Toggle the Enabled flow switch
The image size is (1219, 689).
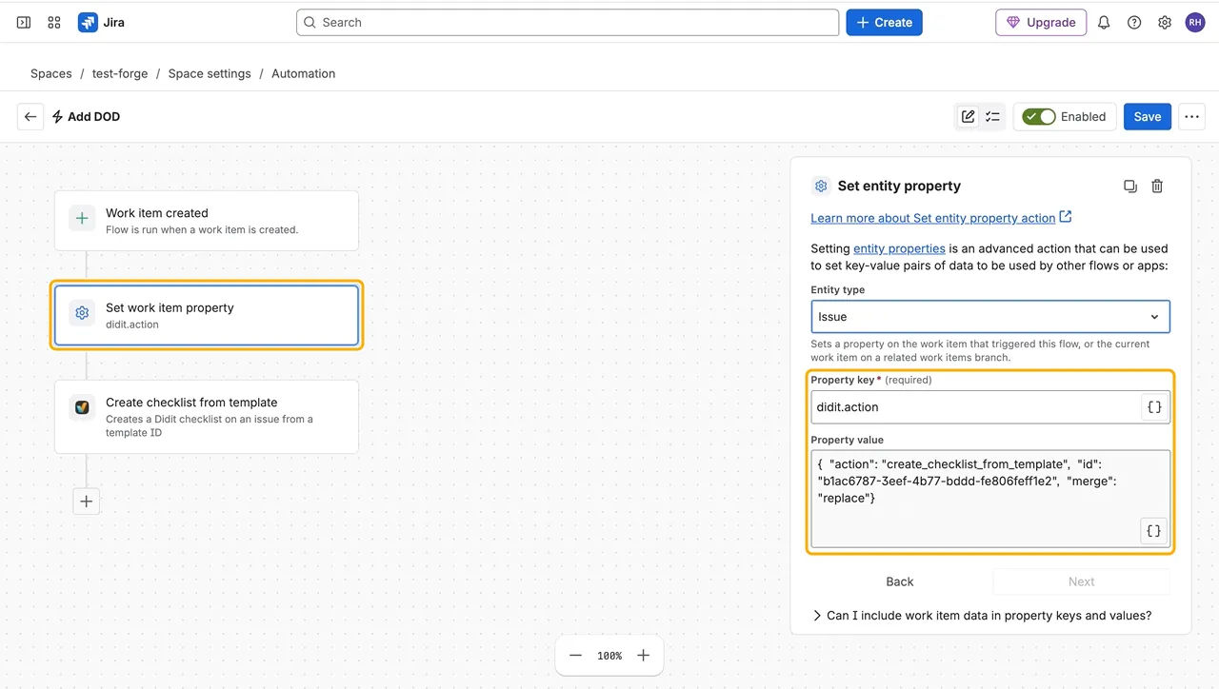(x=1039, y=116)
